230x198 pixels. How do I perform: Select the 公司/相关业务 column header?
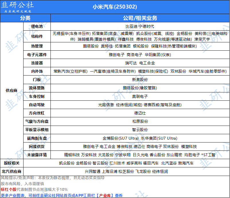click(140, 18)
